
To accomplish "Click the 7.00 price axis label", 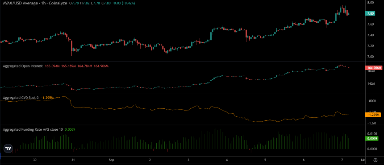I will click(x=370, y=57).
